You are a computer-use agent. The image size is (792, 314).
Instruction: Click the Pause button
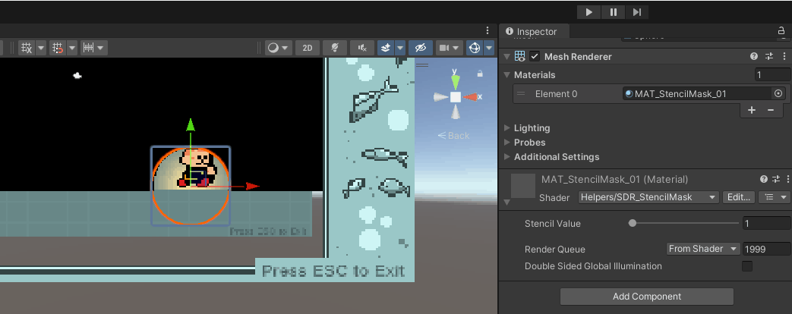614,12
